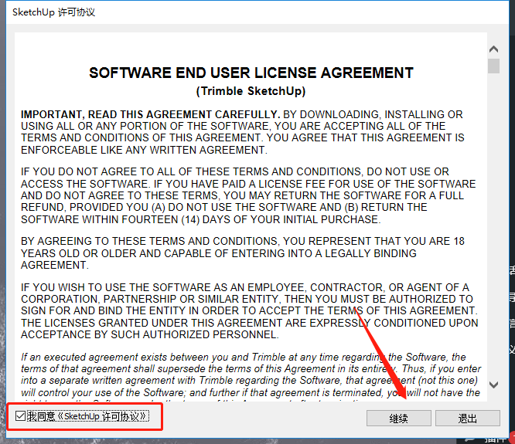This screenshot has height=444, width=515.
Task: Click the (Trimble SketchUp) subtitle text
Action: tap(251, 91)
